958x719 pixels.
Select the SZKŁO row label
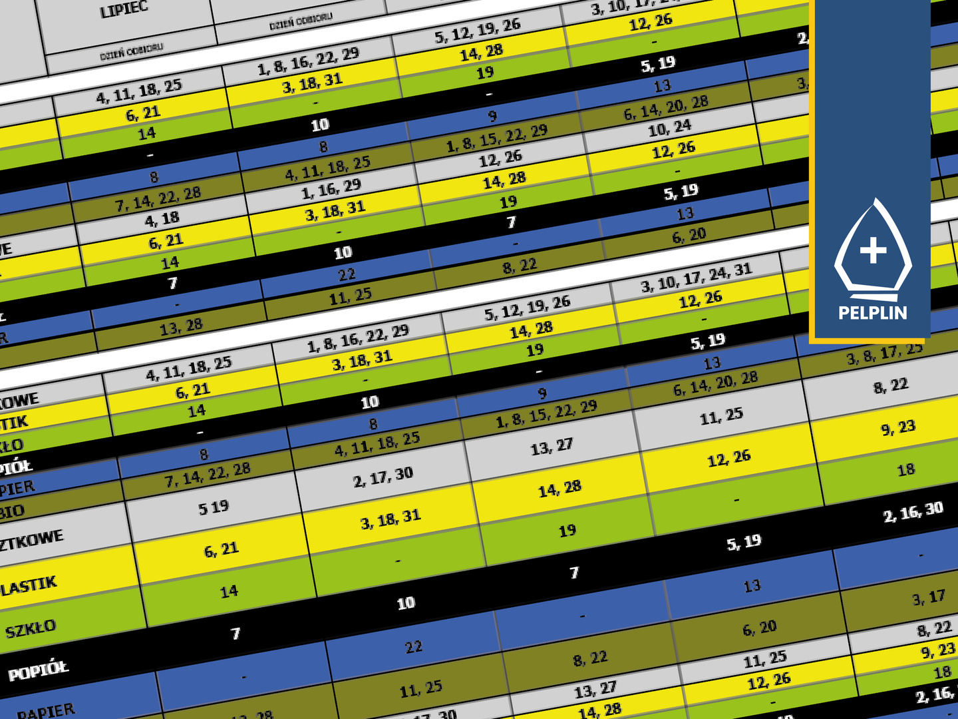pyautogui.click(x=31, y=628)
